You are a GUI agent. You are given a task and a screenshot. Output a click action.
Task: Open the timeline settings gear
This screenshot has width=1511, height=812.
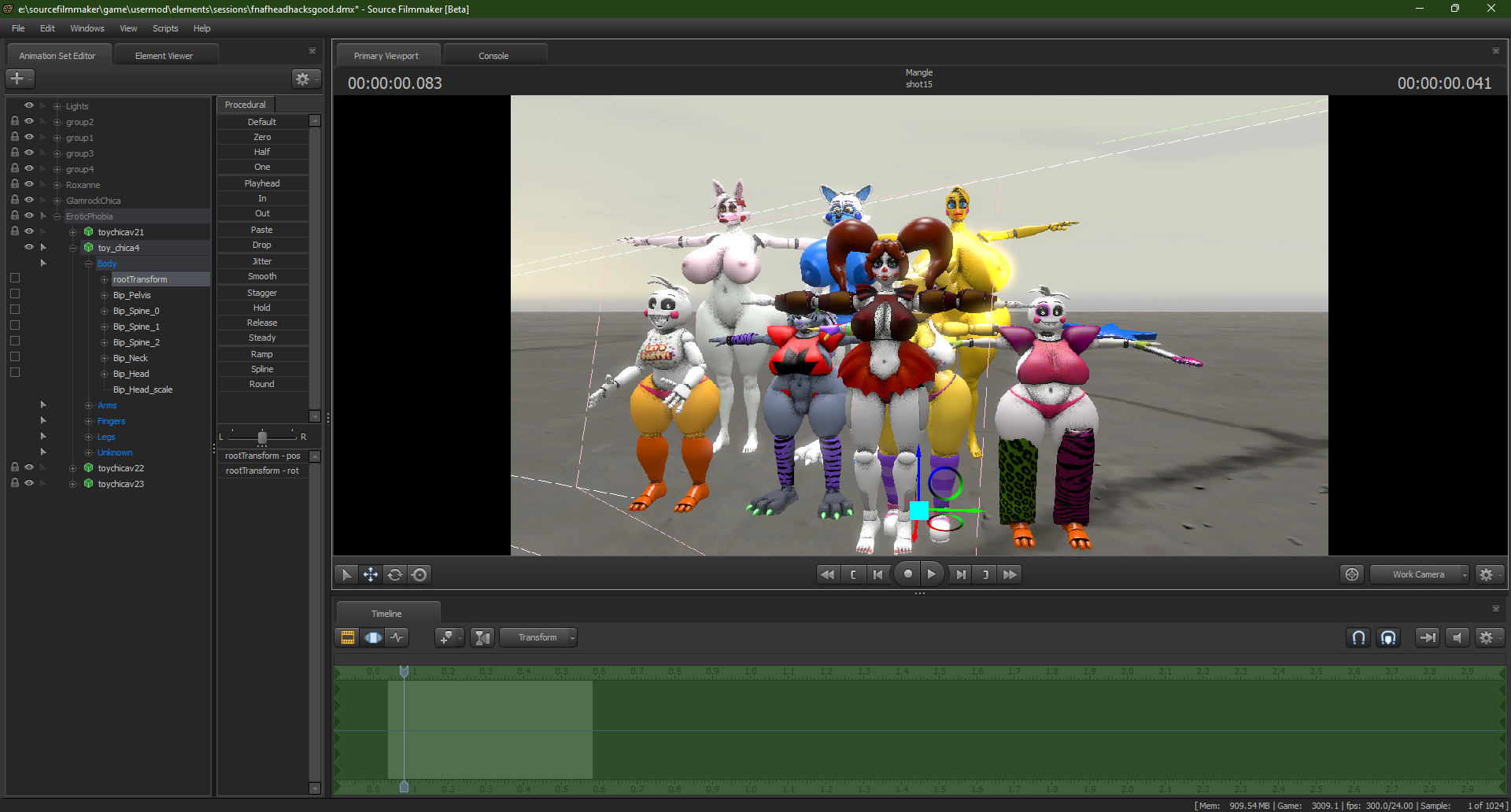pos(1487,637)
